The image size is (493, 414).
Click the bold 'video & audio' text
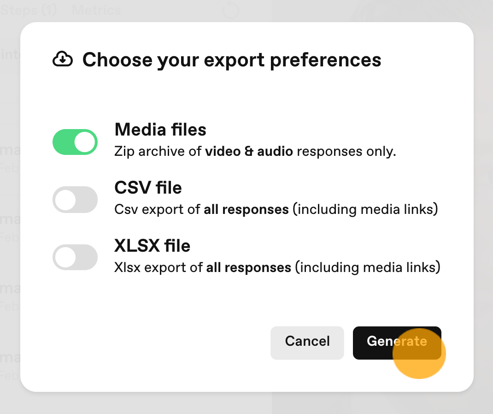pyautogui.click(x=249, y=151)
